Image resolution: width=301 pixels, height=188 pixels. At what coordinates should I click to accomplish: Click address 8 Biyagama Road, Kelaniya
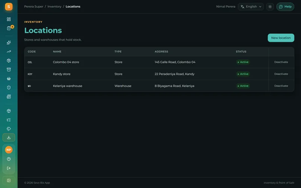coord(175,86)
